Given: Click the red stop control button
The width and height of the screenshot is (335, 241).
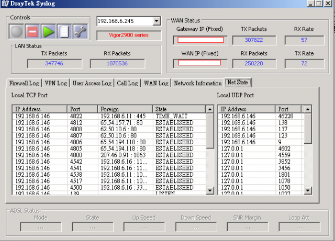Looking at the screenshot, I should pos(32,31).
